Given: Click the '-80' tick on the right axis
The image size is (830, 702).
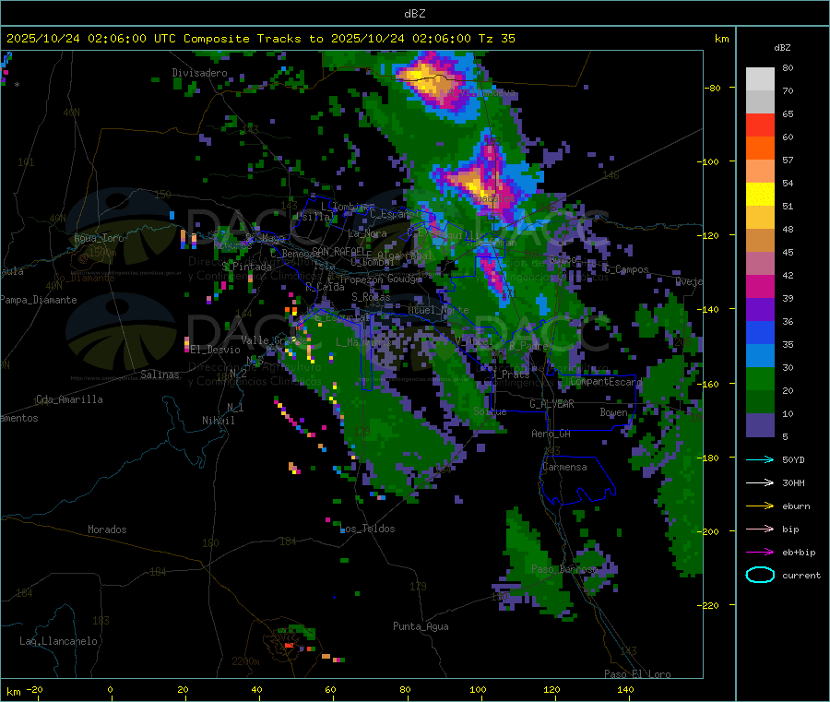Looking at the screenshot, I should click(x=713, y=88).
